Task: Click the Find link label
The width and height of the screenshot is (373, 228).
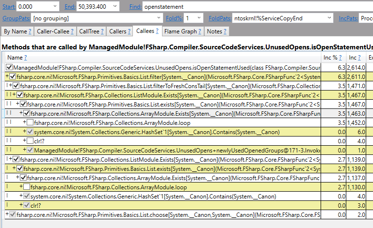Action: (135, 7)
